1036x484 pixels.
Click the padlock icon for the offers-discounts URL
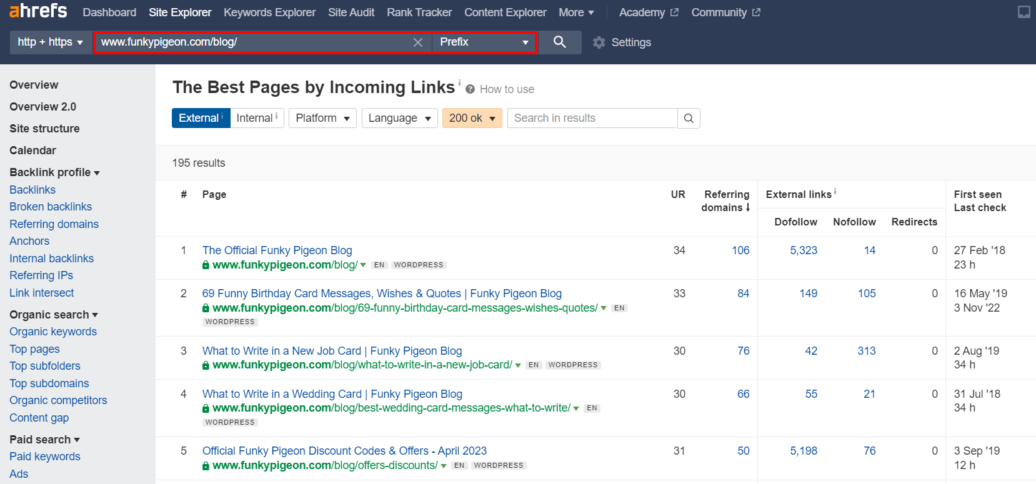coord(206,465)
